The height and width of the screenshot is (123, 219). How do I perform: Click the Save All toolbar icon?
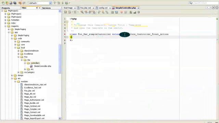[x=15, y=3]
